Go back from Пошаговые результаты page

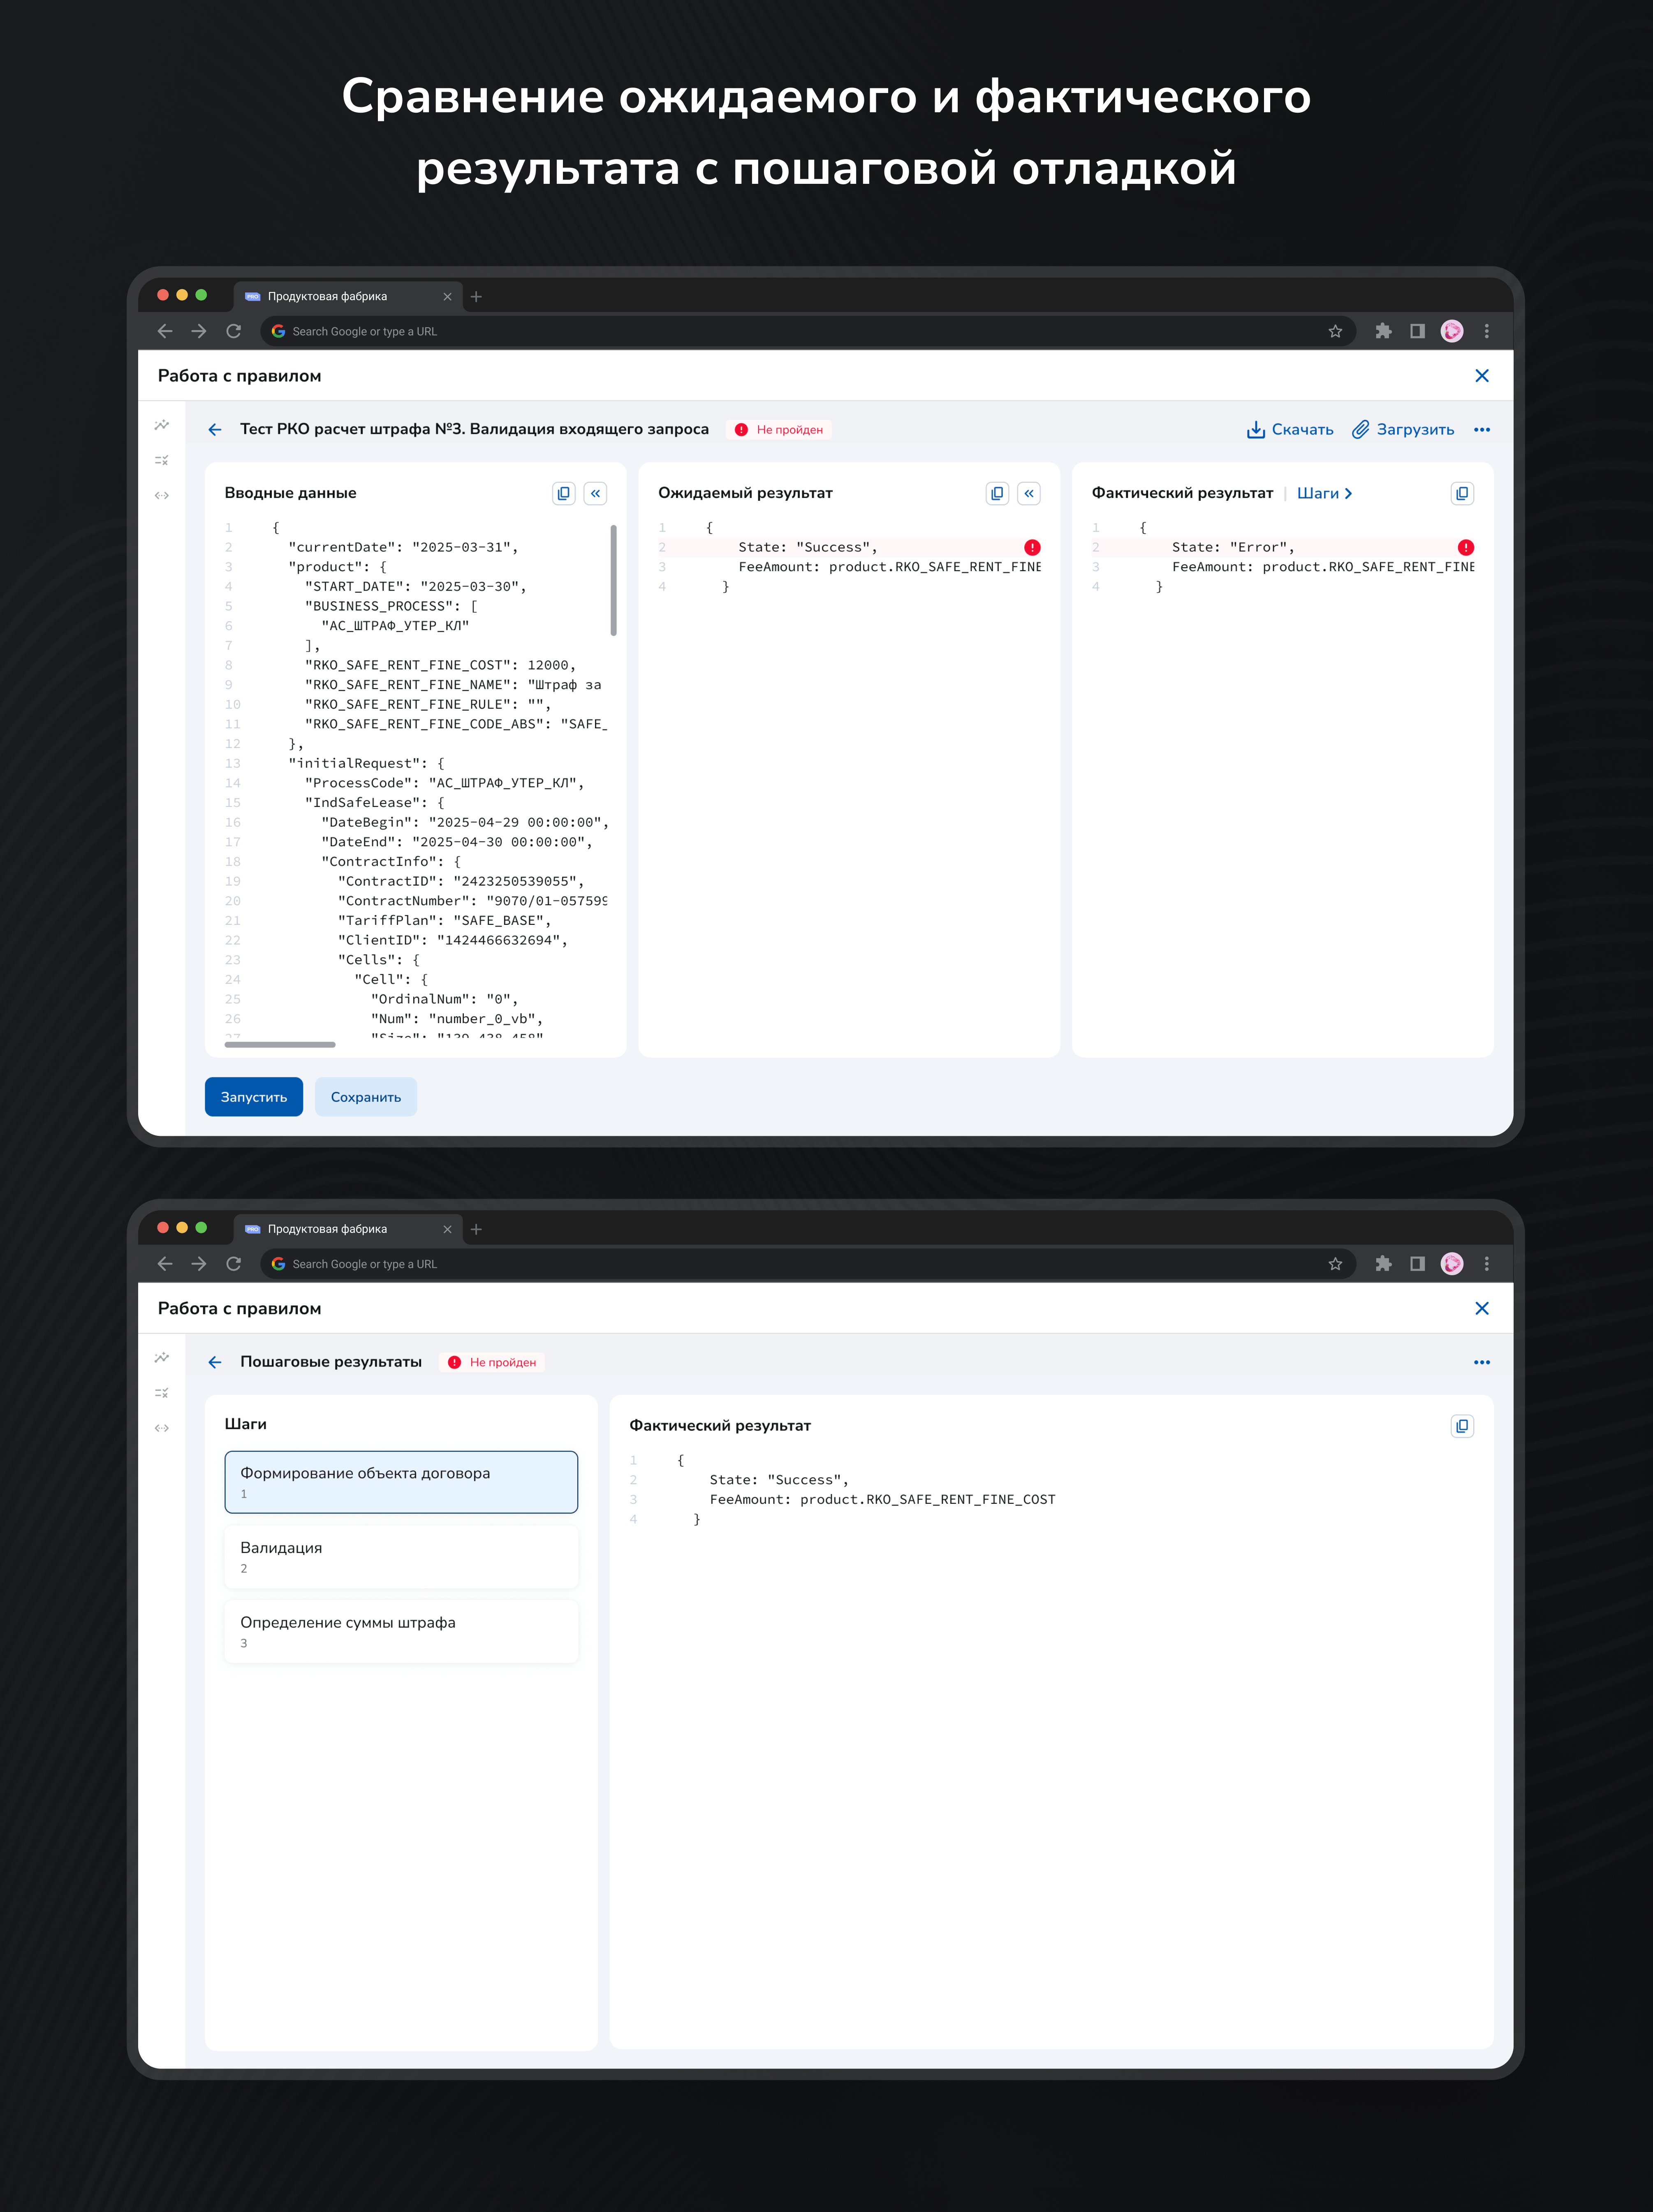coord(215,1362)
